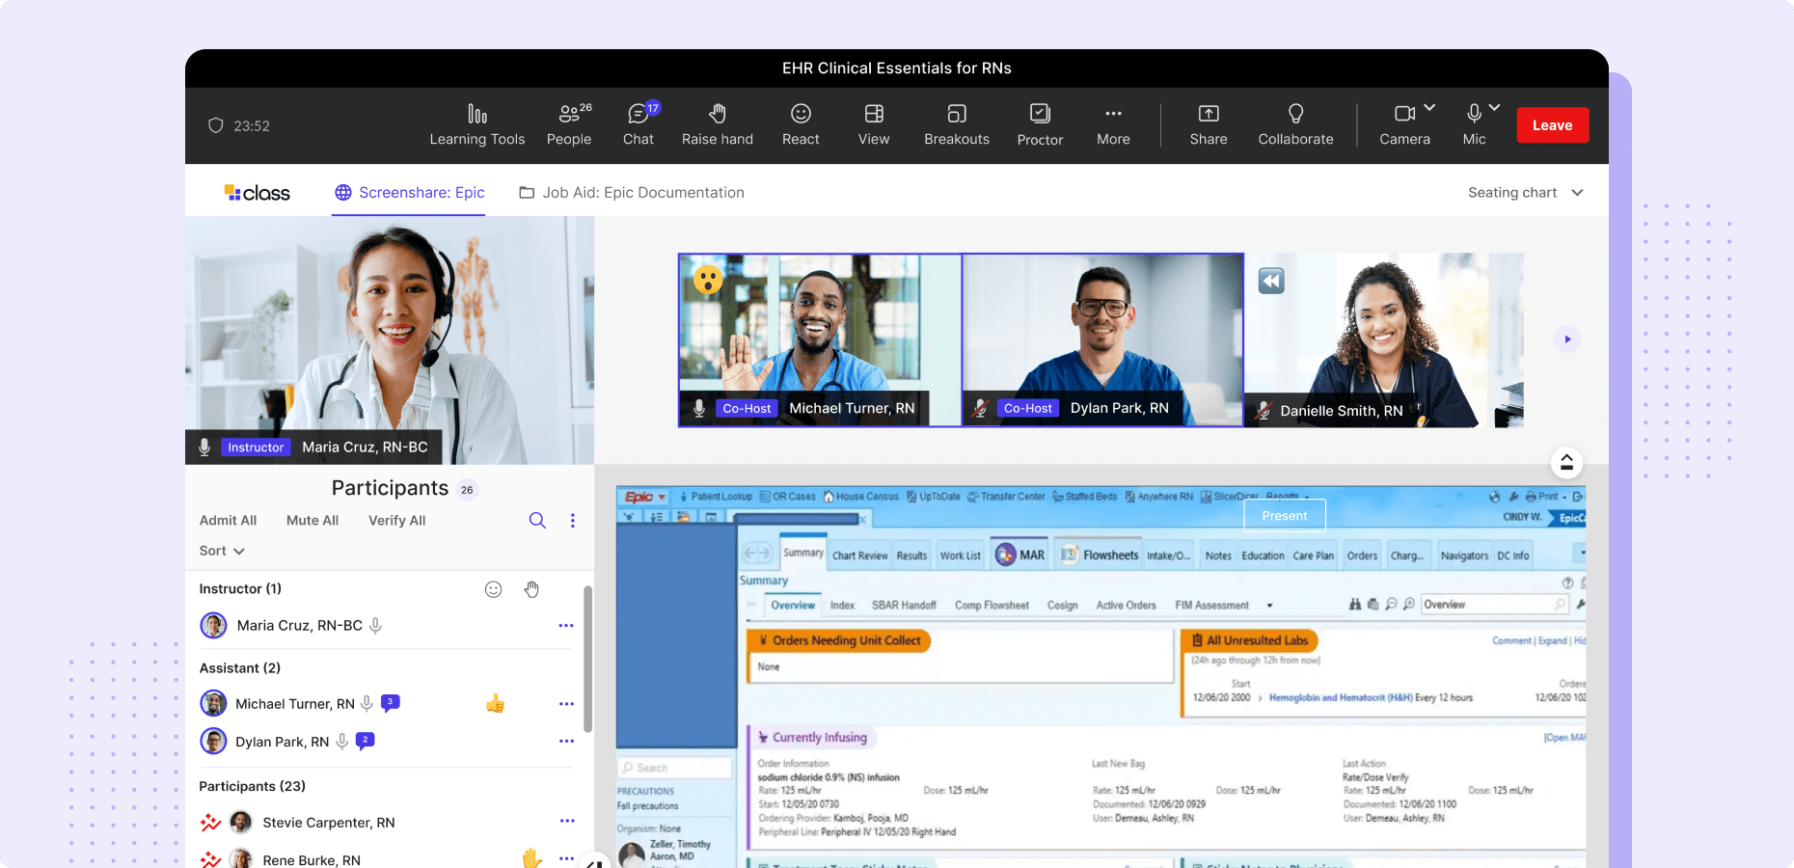Raise your hand
This screenshot has height=868, width=1794.
[x=717, y=123]
